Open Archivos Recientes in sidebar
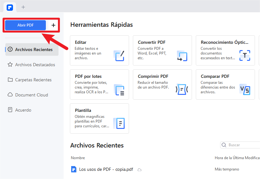 tap(32, 49)
